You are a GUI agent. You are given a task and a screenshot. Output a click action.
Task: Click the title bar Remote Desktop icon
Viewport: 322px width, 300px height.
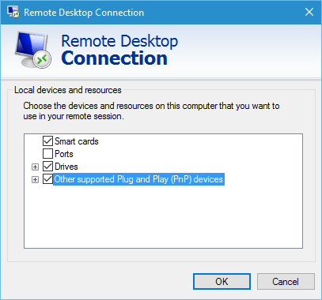click(x=13, y=12)
